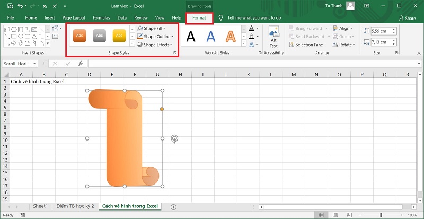This screenshot has height=219, width=424.
Task: Open the Rotate dropdown menu
Action: [x=347, y=45]
